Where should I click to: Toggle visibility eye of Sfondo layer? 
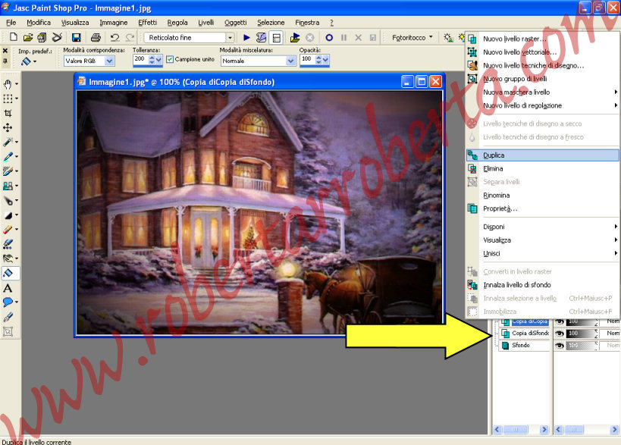click(x=560, y=346)
